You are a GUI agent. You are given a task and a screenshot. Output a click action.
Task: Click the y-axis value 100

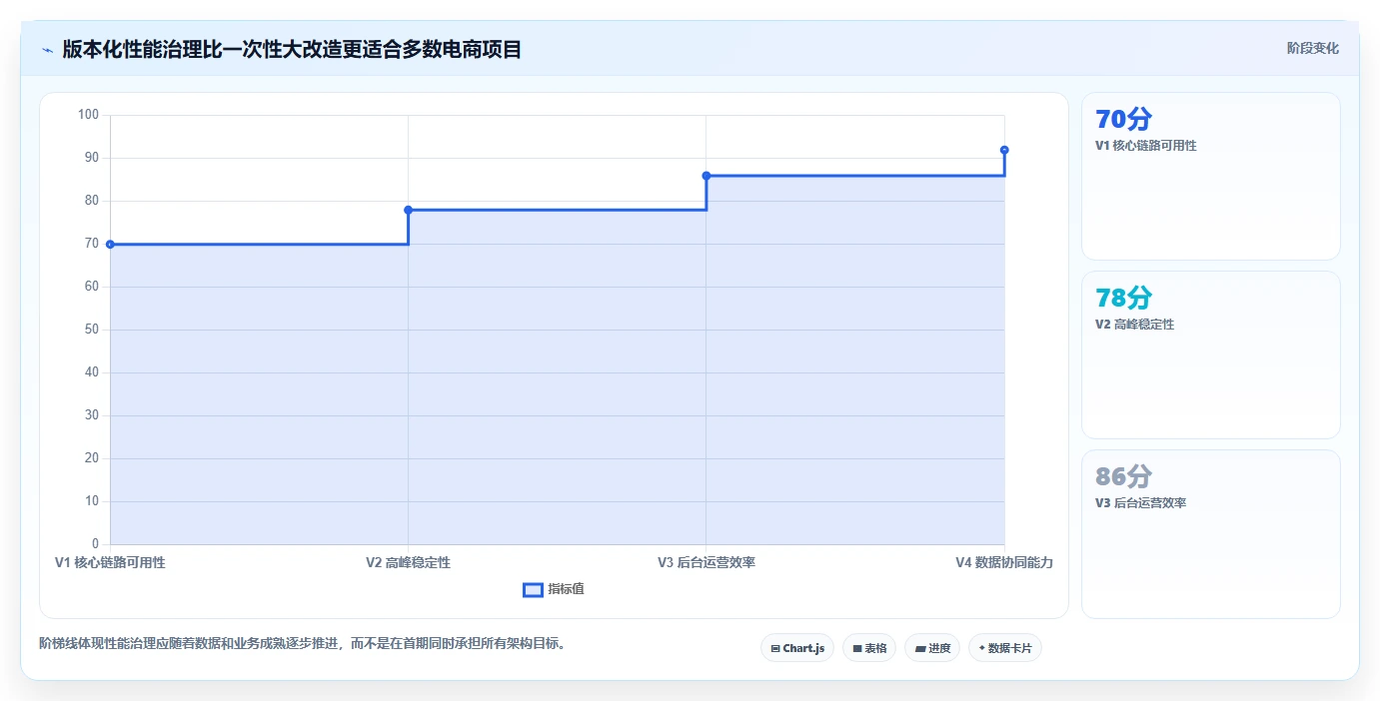pos(88,115)
